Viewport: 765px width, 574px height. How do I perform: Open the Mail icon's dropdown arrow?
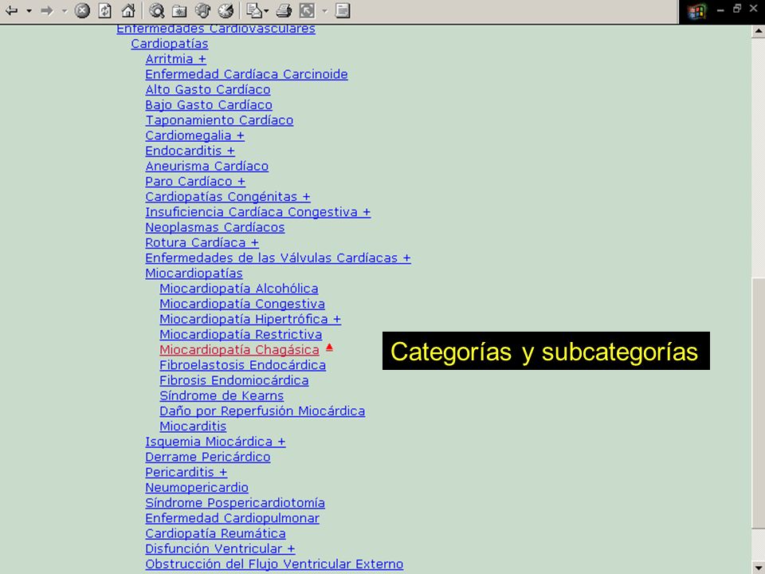(x=266, y=10)
